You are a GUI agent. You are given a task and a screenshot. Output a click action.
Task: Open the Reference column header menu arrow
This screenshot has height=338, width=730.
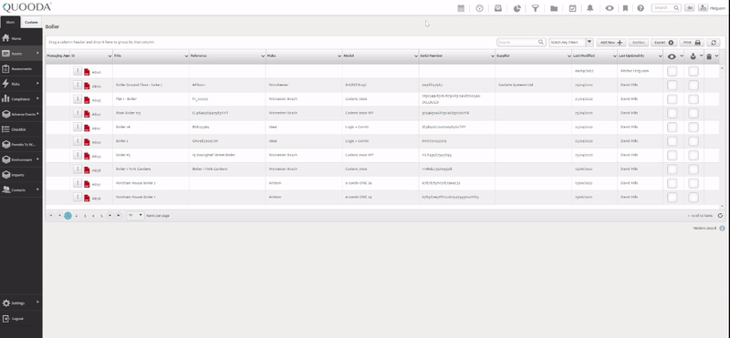click(263, 56)
